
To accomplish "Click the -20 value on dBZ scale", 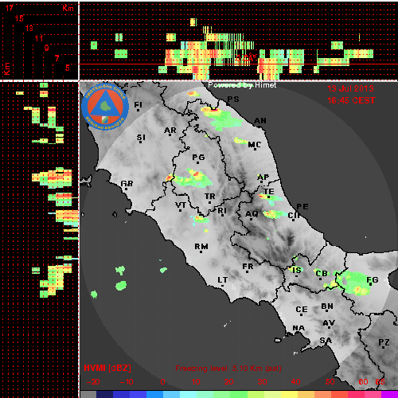I will (x=93, y=382).
